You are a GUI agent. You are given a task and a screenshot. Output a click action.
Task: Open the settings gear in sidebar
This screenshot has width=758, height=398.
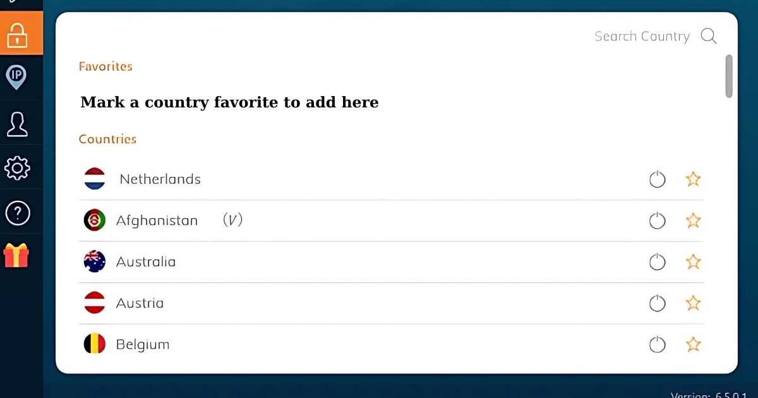pos(17,168)
